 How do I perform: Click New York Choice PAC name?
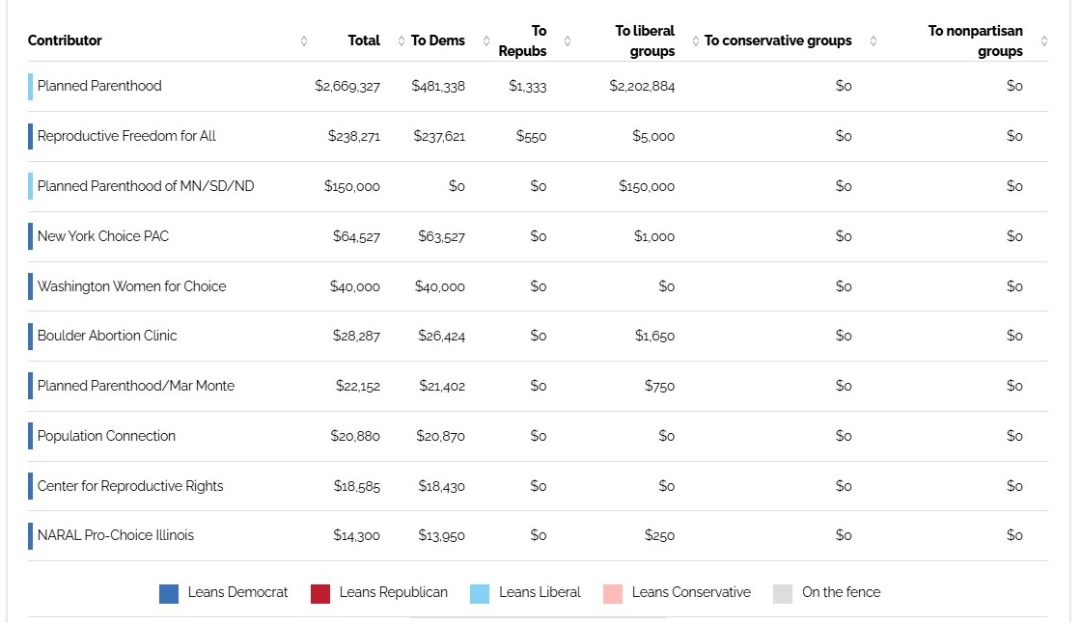(103, 236)
